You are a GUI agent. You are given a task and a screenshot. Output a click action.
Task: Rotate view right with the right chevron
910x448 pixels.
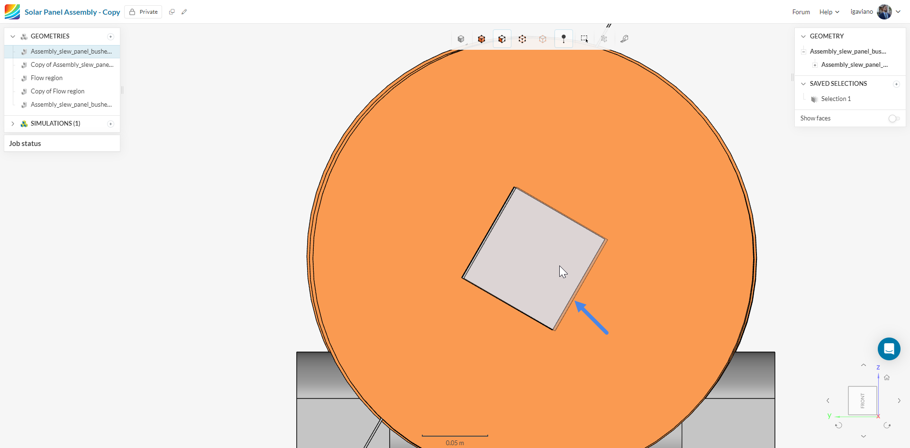tap(899, 401)
